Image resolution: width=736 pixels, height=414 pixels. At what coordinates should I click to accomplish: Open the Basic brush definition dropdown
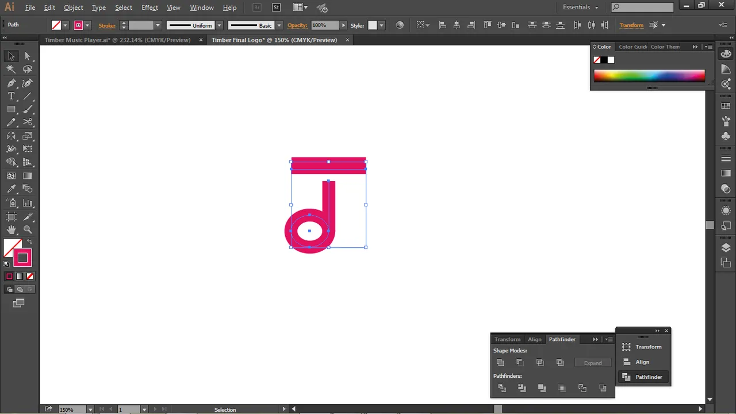[x=279, y=25]
